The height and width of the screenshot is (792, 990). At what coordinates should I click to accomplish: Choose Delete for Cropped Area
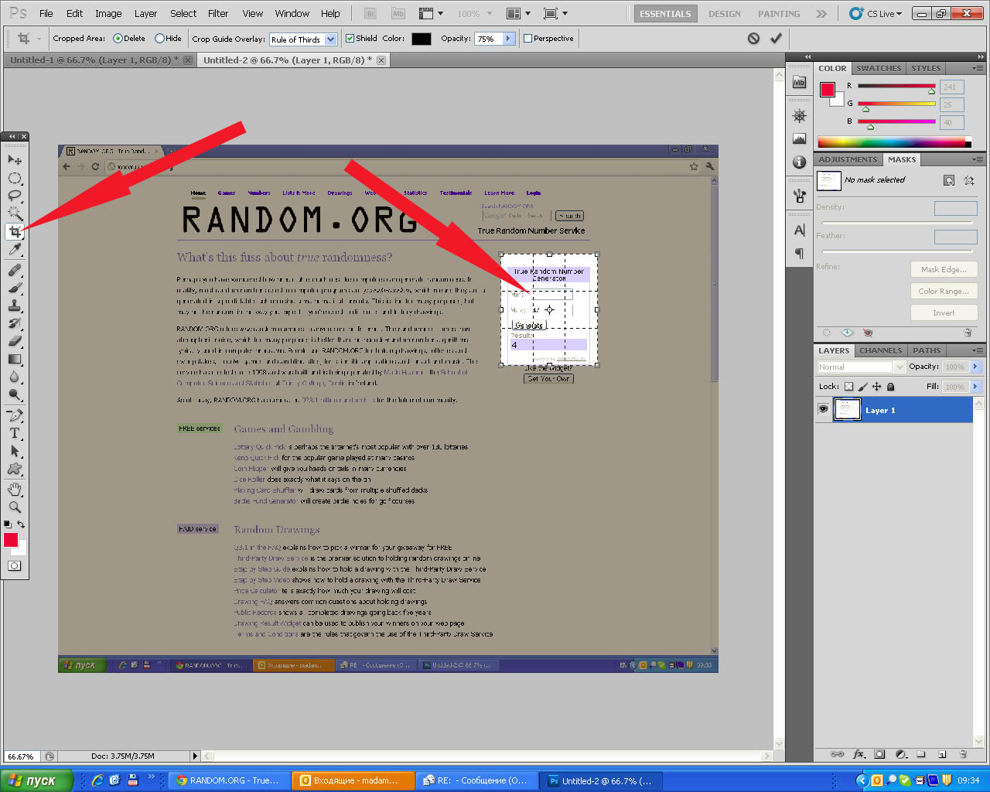click(118, 38)
